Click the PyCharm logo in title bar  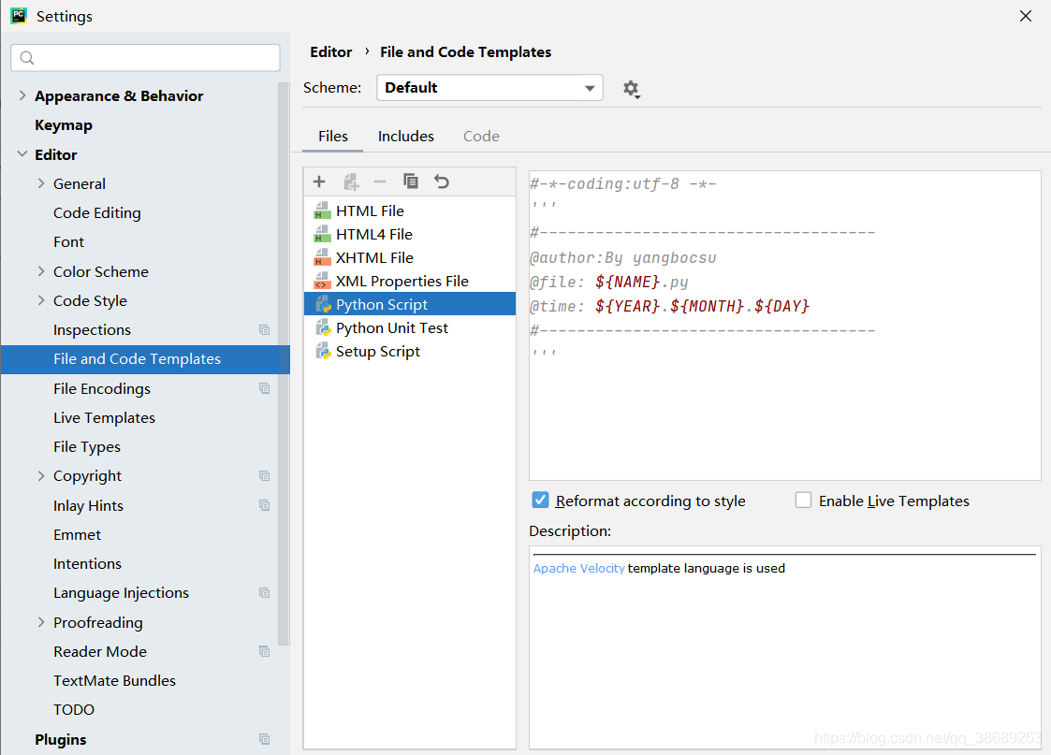18,16
